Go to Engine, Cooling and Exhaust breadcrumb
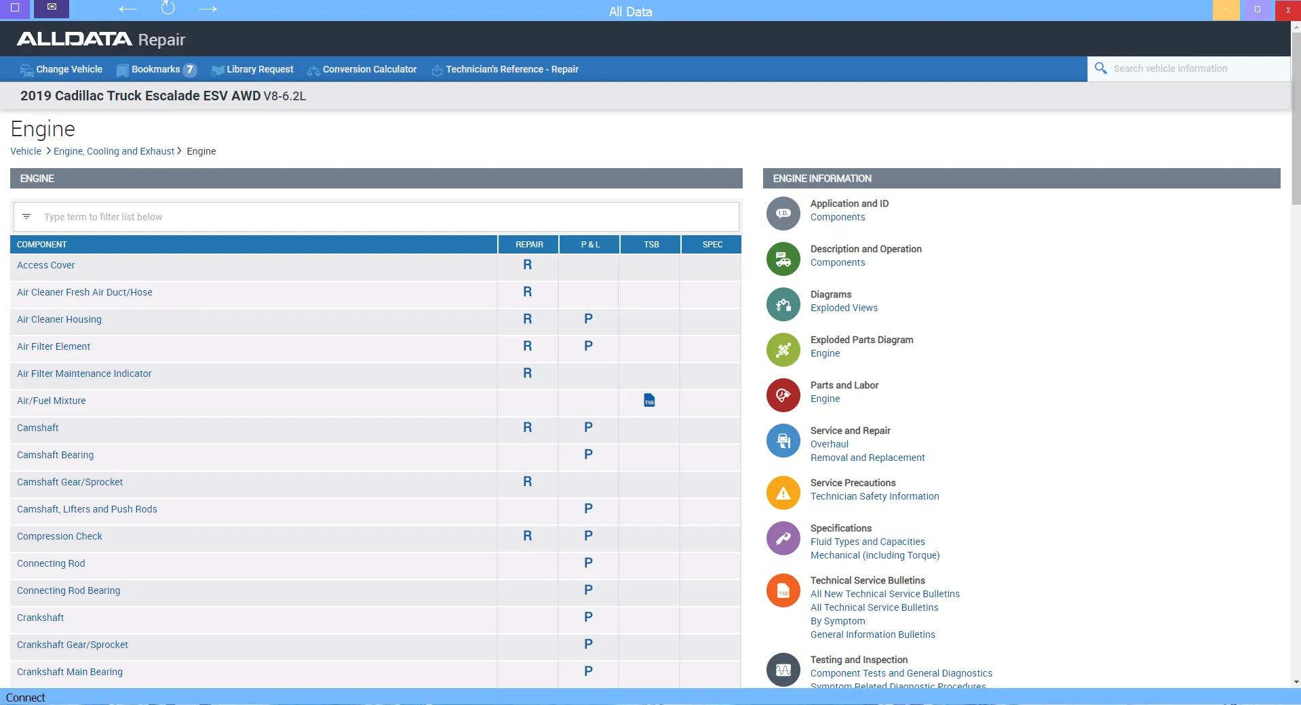1301x705 pixels. (x=114, y=151)
